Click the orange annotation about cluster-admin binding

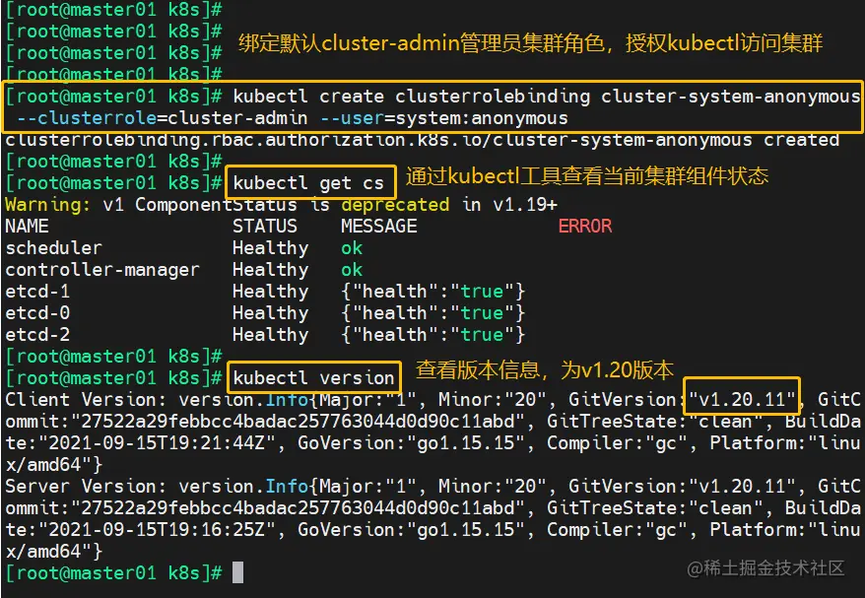click(530, 42)
